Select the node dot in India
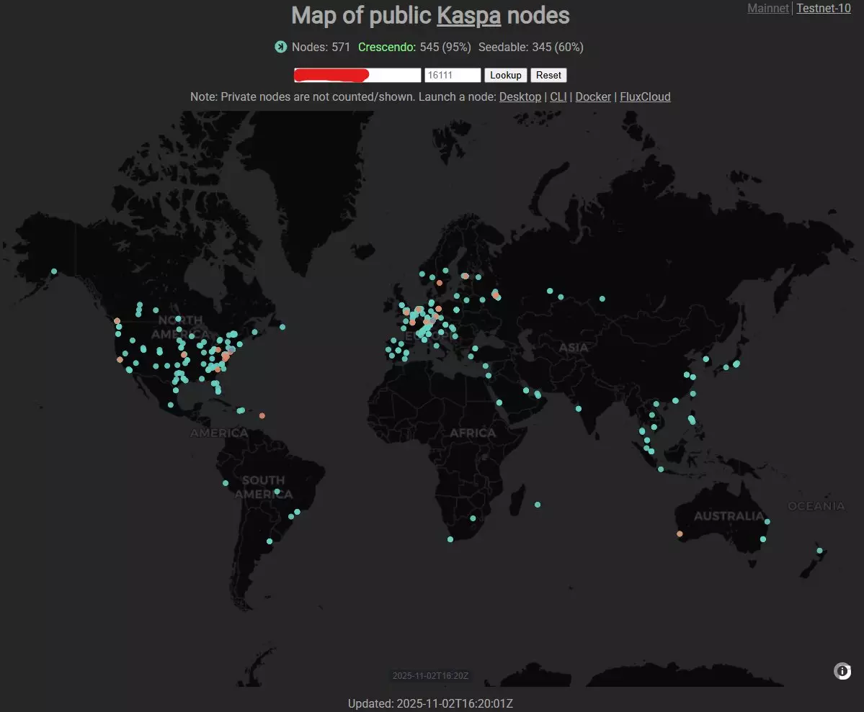This screenshot has width=864, height=712. point(579,409)
